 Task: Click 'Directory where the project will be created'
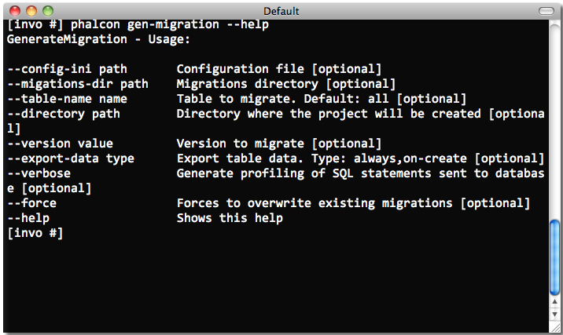coord(329,114)
